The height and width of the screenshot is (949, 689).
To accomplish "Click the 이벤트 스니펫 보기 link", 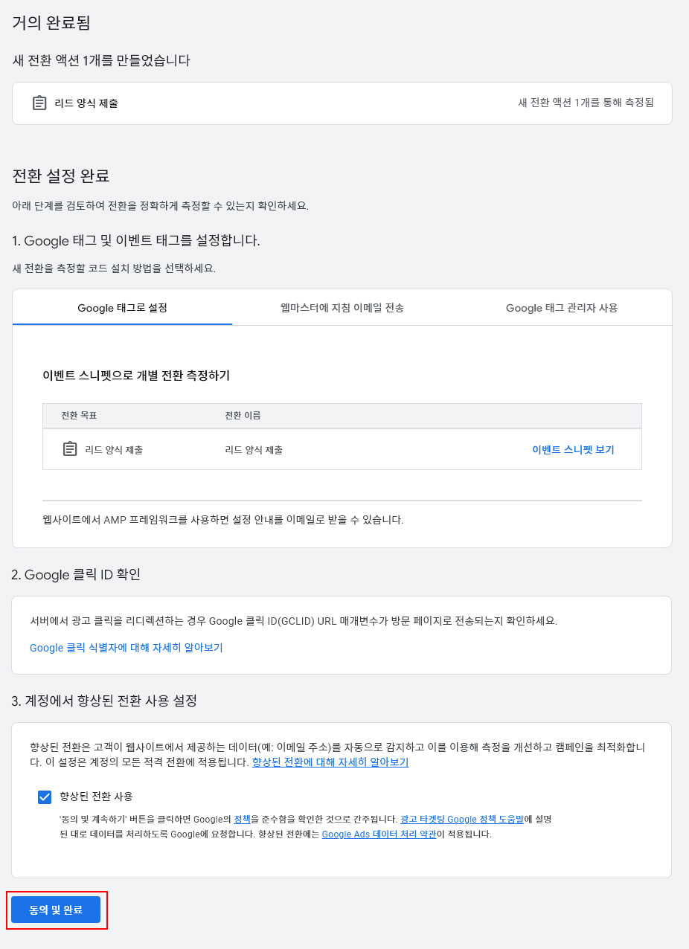I will pos(573,450).
